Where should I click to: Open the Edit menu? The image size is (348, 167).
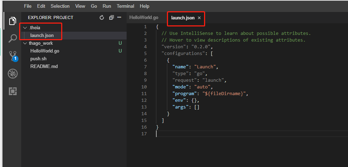[x=41, y=6]
